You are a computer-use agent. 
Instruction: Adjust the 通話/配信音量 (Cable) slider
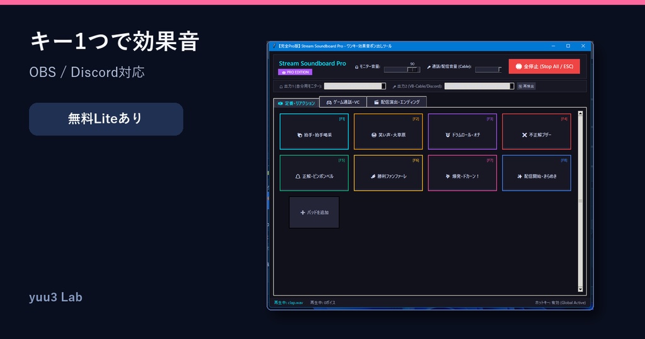[488, 69]
